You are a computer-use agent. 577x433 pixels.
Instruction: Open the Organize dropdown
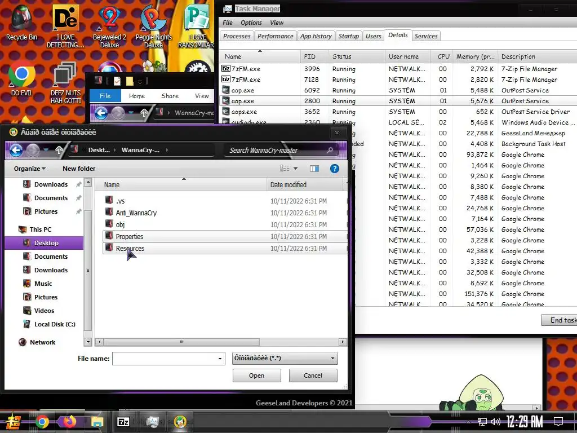point(30,169)
